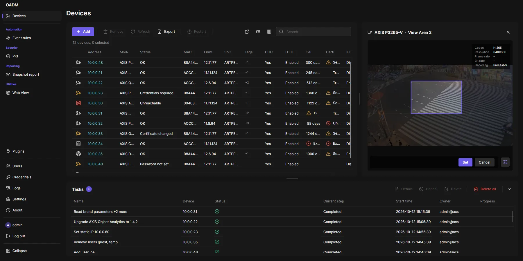Viewport: 523px width, 261px height.
Task: Click the Tasks list vertical scrollbar
Action: click(513, 216)
